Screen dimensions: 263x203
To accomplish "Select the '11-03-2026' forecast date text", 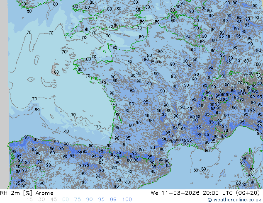I will tap(180, 193).
